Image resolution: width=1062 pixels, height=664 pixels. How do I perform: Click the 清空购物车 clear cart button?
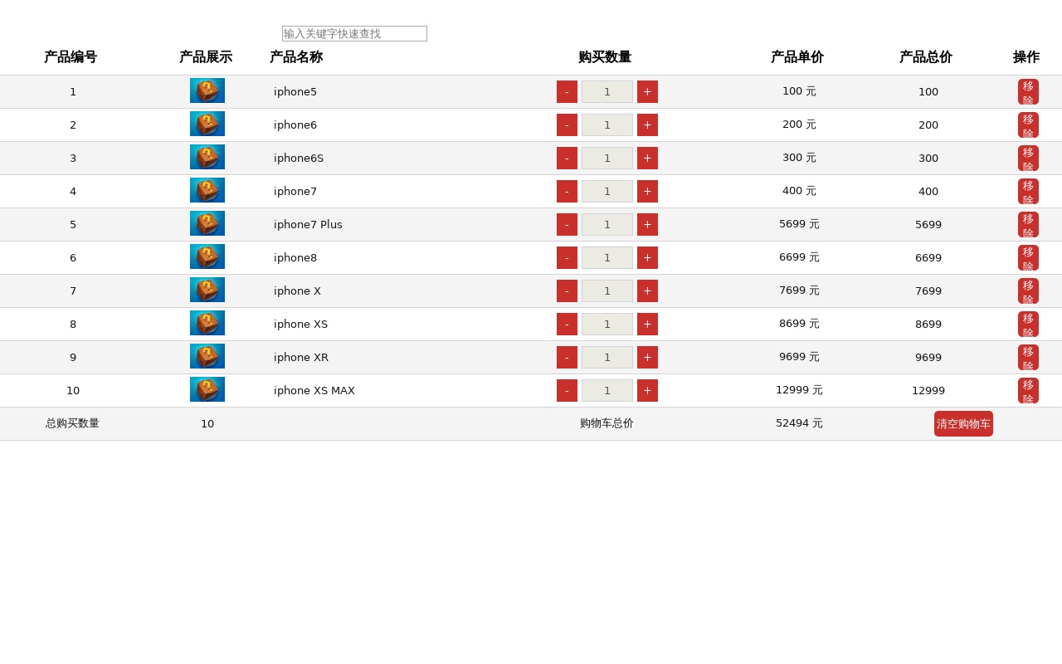[963, 423]
